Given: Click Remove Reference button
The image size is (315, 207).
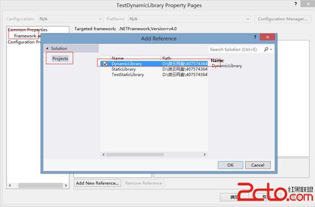Looking at the screenshot, I should 143,183.
